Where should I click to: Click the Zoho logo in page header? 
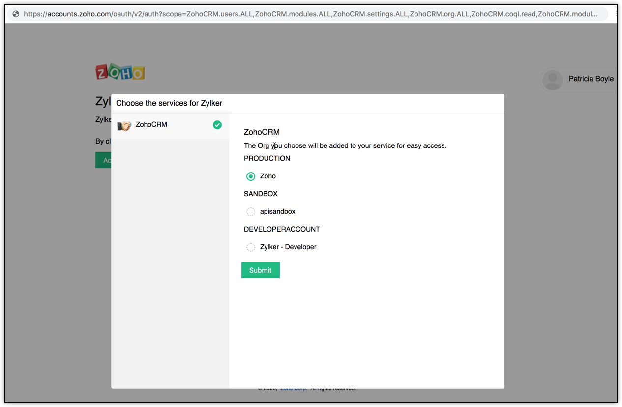pos(120,72)
